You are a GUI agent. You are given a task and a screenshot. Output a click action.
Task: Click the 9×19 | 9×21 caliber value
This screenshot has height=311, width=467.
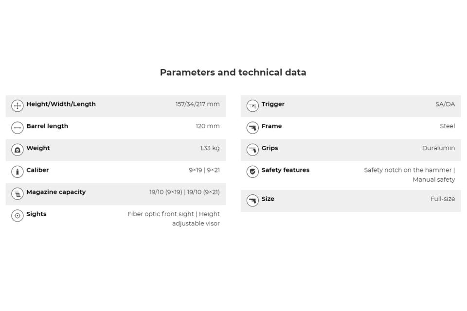point(204,170)
